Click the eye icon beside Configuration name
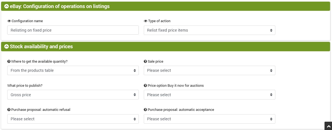332x130 pixels. [9, 21]
